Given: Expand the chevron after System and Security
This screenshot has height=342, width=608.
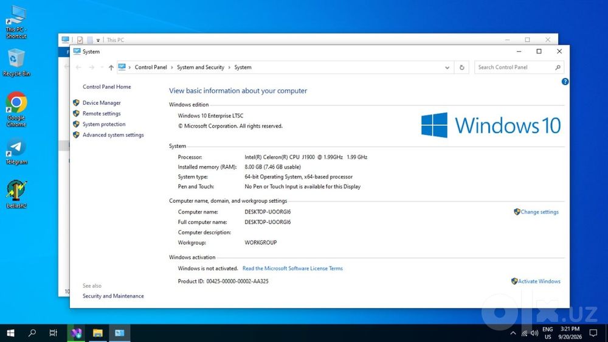Looking at the screenshot, I should pos(229,68).
